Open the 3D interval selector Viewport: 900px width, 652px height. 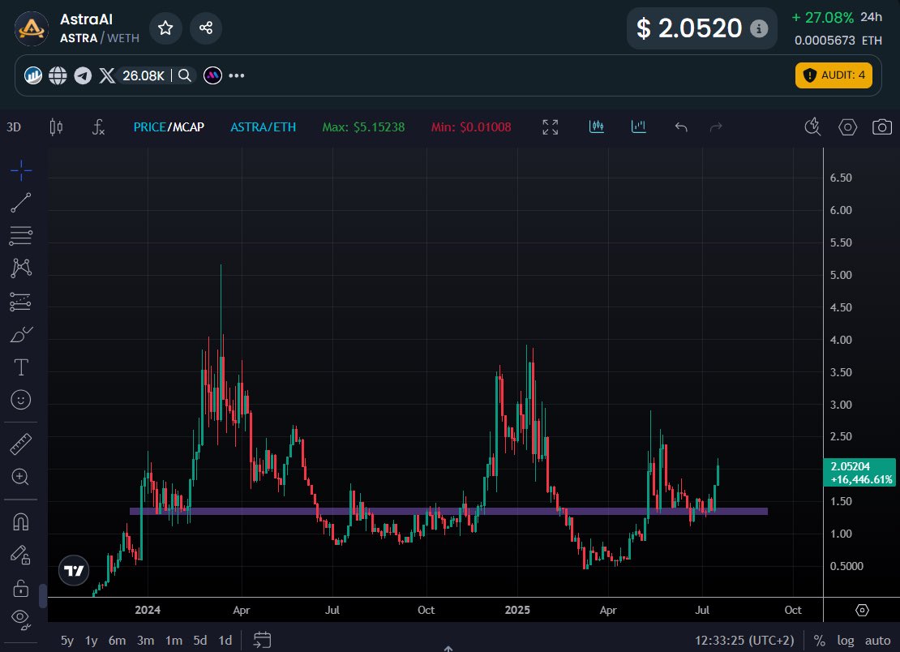[14, 127]
